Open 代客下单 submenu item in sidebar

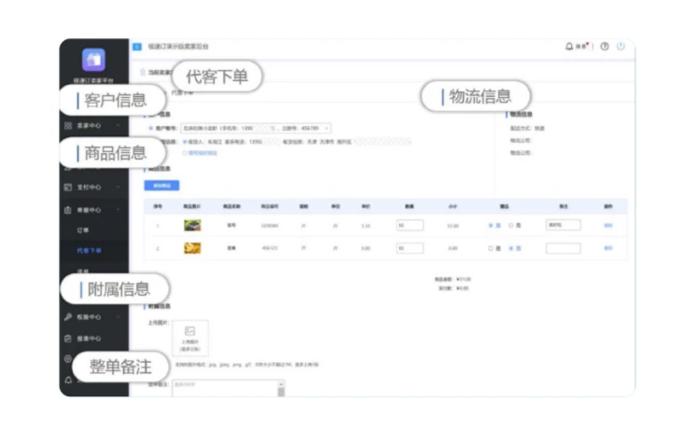coord(89,251)
